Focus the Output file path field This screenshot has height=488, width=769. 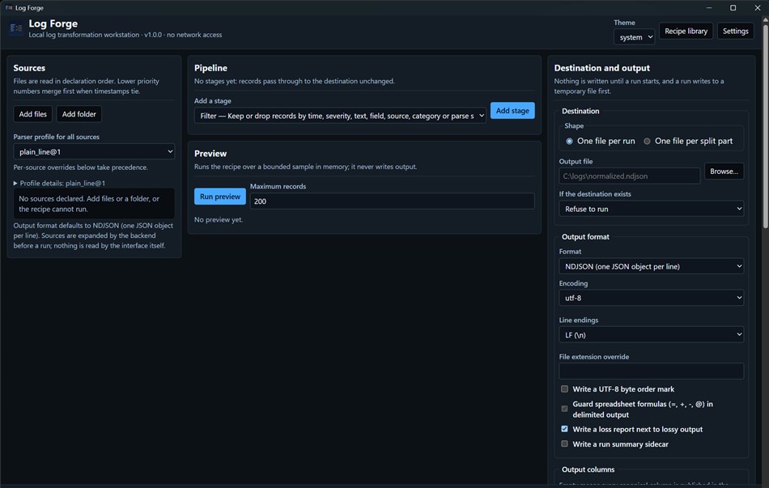coord(629,176)
